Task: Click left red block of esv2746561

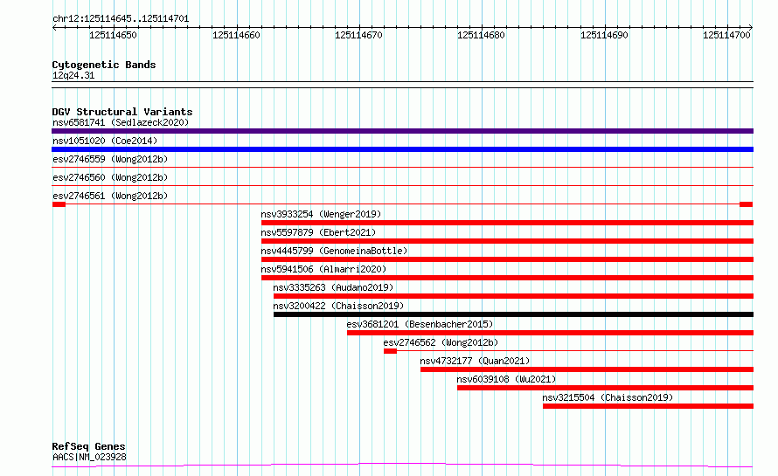Action: coord(59,204)
